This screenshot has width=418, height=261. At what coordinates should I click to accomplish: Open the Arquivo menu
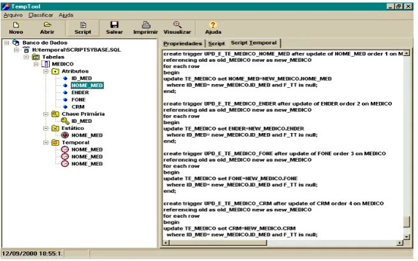(13, 15)
